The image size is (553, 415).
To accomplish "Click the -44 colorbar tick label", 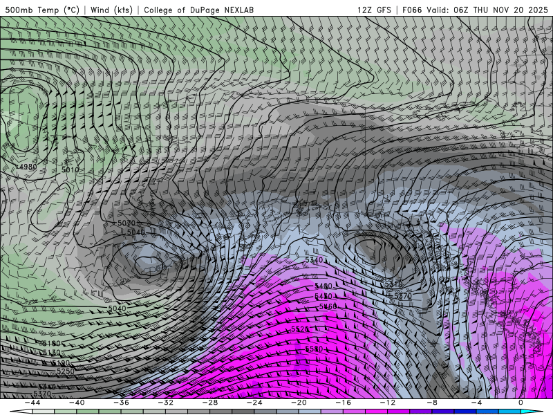I will [x=32, y=403].
